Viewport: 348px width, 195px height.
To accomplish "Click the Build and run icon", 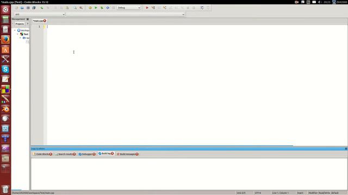I will (x=102, y=8).
